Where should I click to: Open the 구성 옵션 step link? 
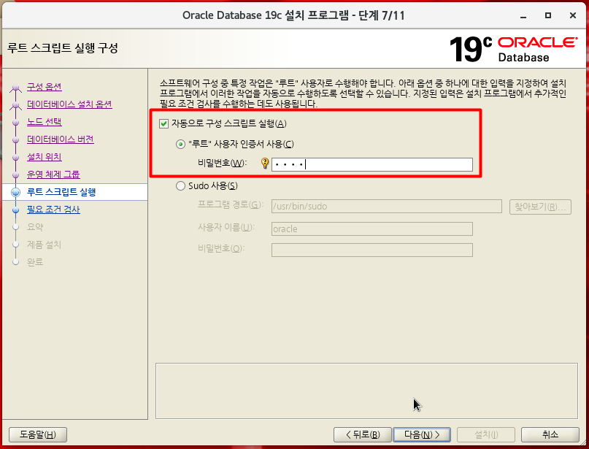45,87
